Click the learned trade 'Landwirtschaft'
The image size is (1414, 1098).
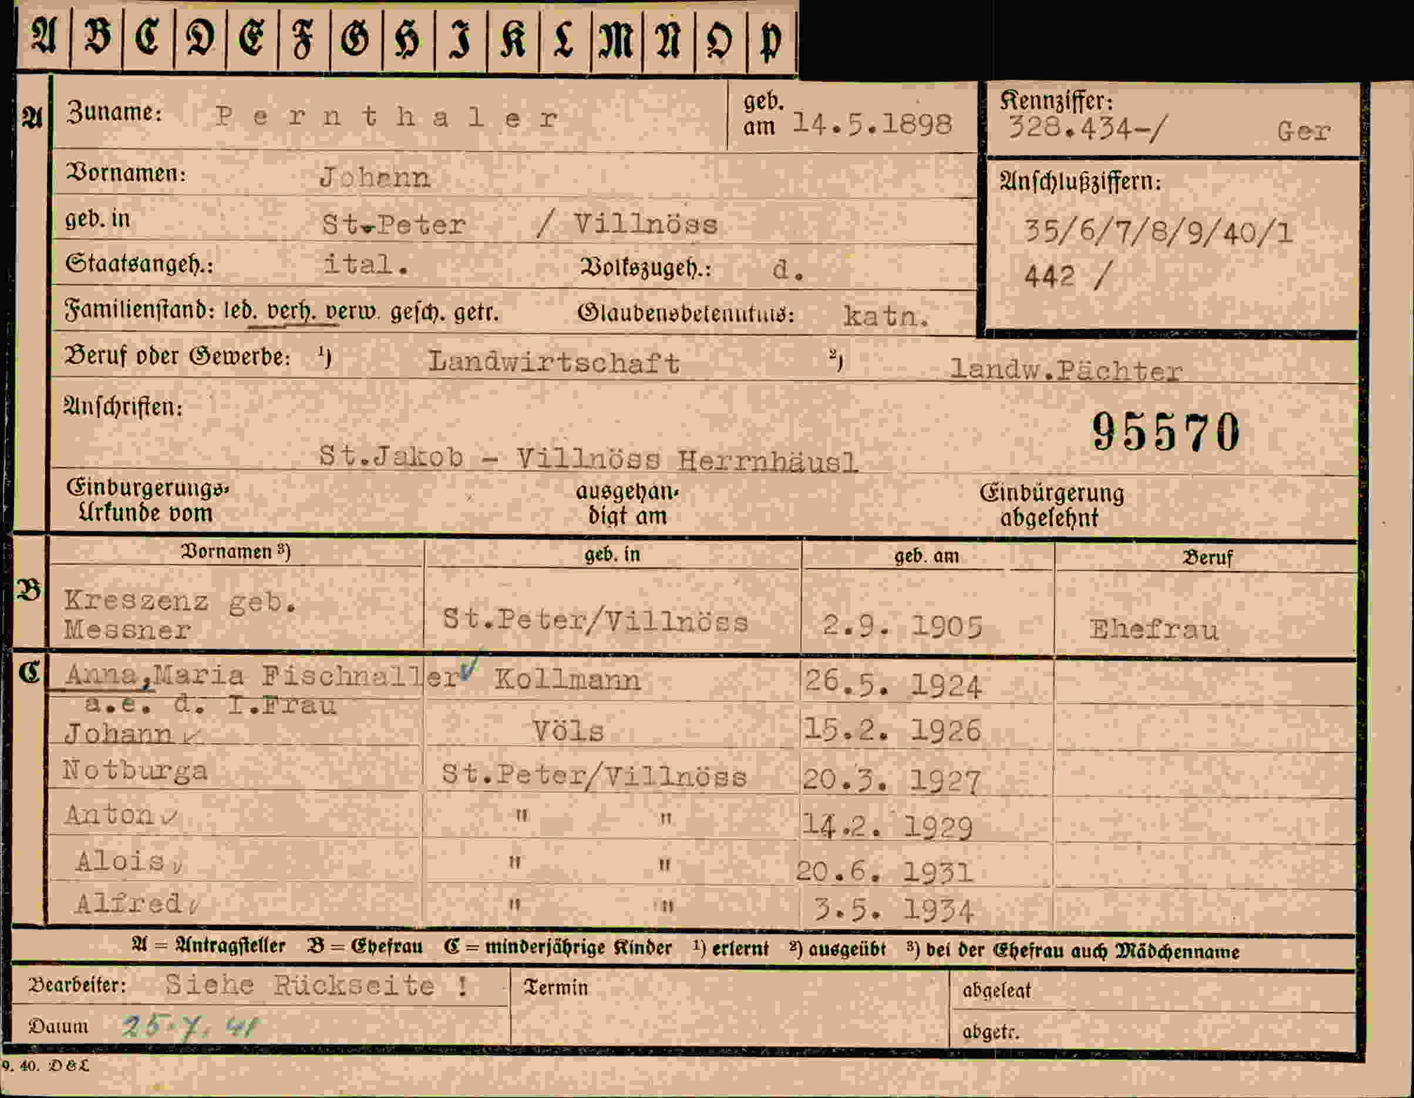pyautogui.click(x=554, y=362)
